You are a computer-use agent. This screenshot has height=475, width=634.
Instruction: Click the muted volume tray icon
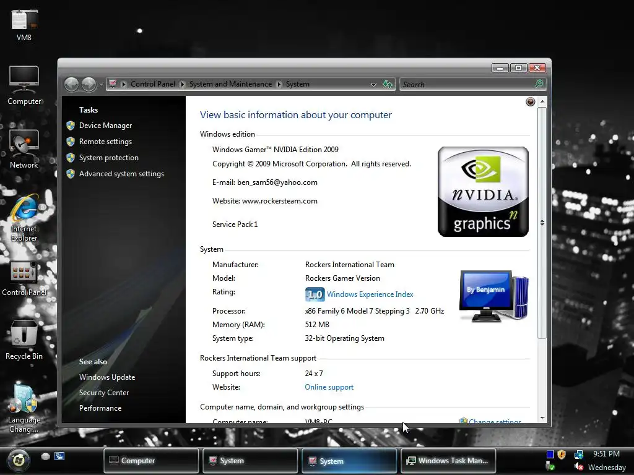coord(579,467)
